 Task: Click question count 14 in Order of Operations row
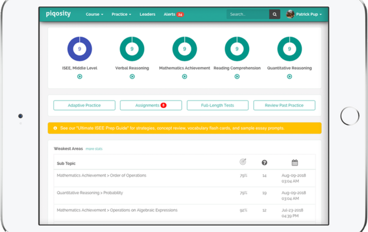[x=264, y=176]
